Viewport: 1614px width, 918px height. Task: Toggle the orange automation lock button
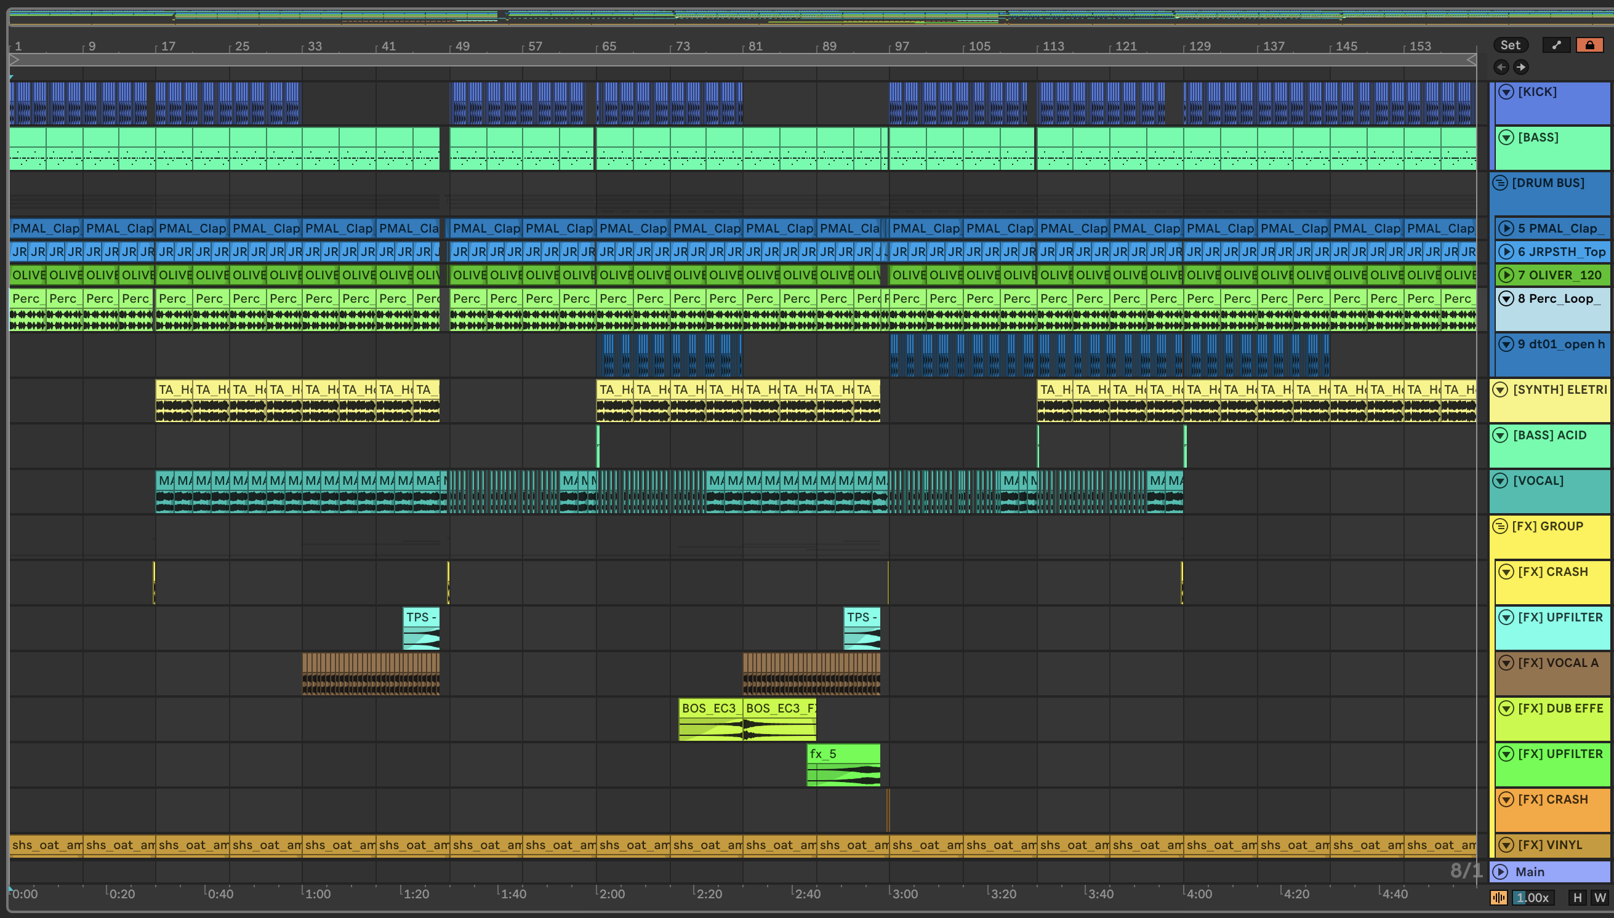pos(1589,45)
